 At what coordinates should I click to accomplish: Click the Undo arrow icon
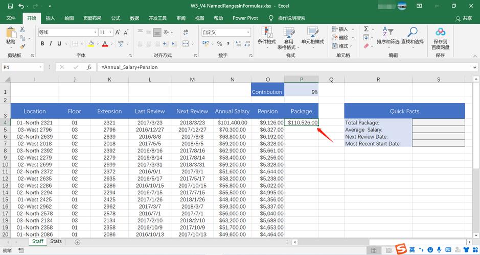(21, 6)
